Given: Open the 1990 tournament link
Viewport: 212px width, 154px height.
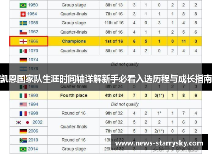Looking at the screenshot, I should tap(33, 95).
